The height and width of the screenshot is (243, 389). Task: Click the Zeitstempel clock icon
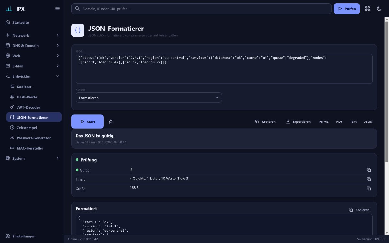coord(12,128)
